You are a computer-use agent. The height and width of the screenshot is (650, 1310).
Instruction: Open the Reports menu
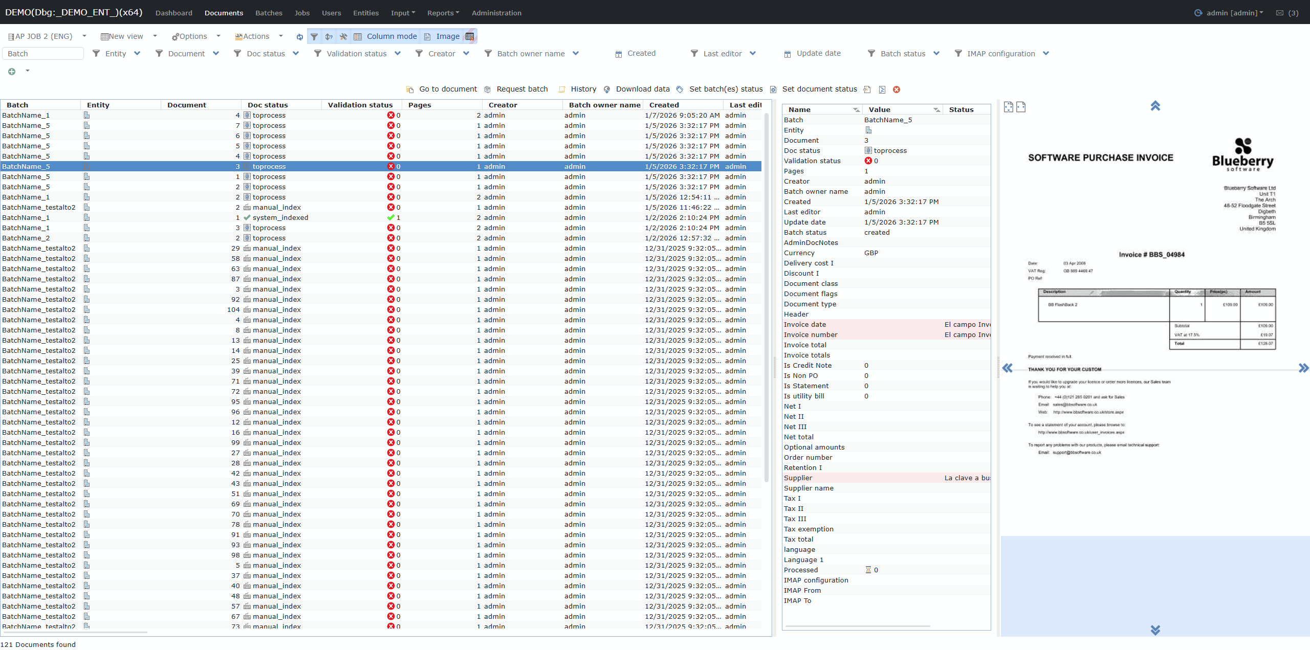pyautogui.click(x=443, y=13)
